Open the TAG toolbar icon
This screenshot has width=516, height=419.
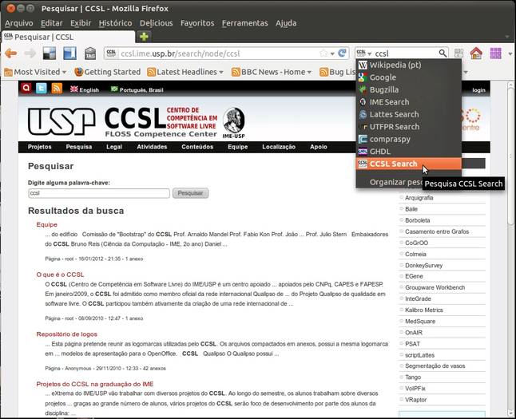(89, 53)
